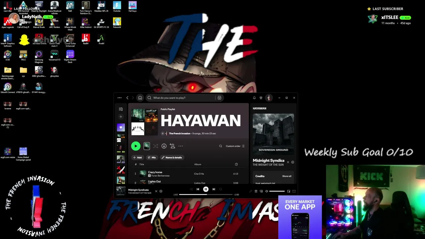Open the Spotify notifications bell
This screenshot has height=239, width=425.
tap(254, 98)
